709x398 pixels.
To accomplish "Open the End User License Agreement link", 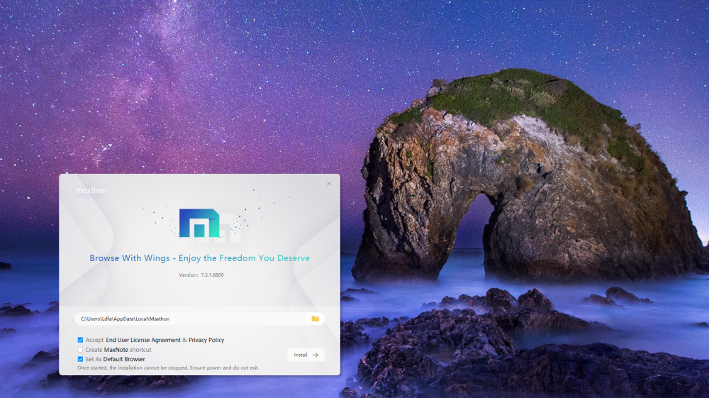I will tap(143, 340).
